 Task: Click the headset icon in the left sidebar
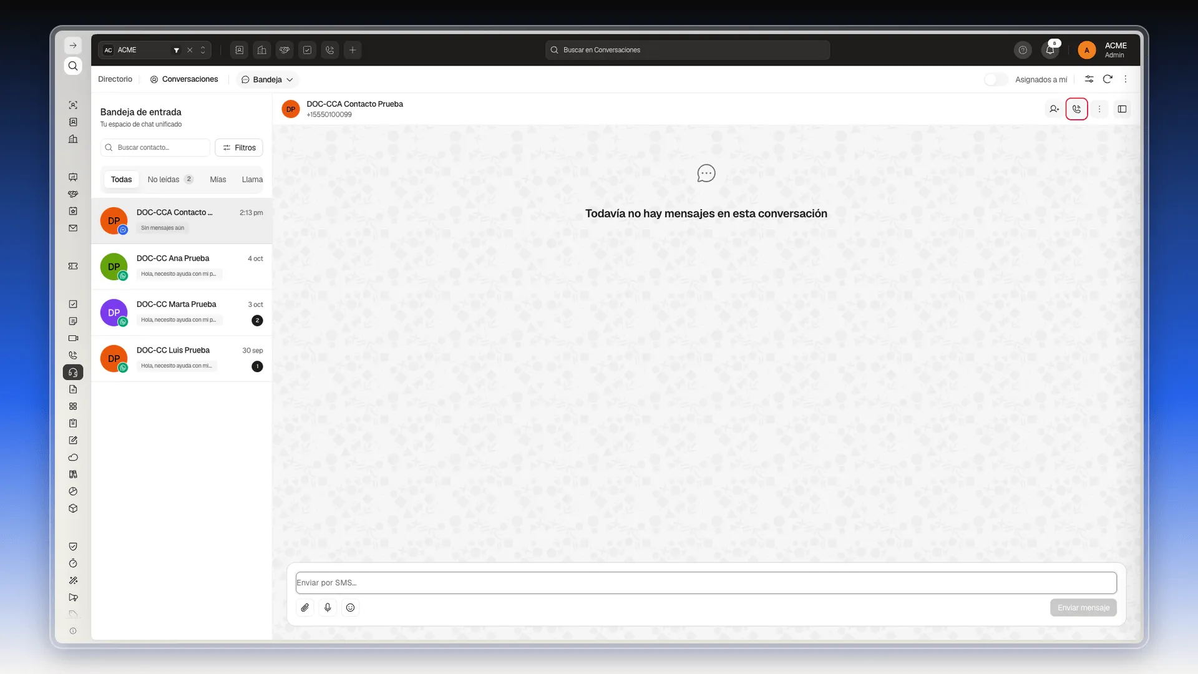point(73,373)
